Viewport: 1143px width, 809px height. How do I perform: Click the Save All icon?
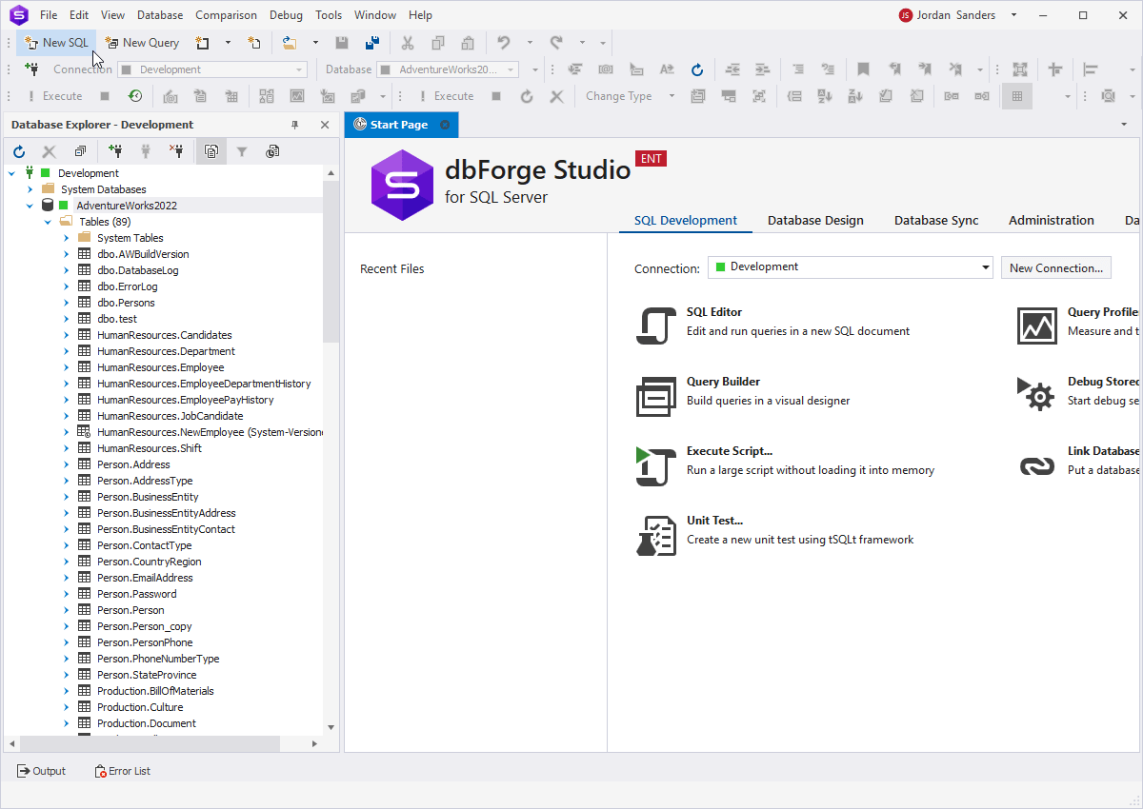[372, 42]
